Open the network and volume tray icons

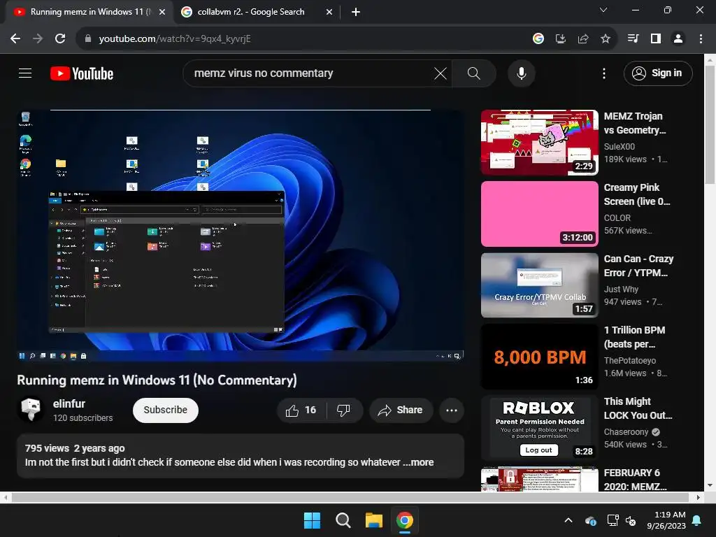click(622, 520)
